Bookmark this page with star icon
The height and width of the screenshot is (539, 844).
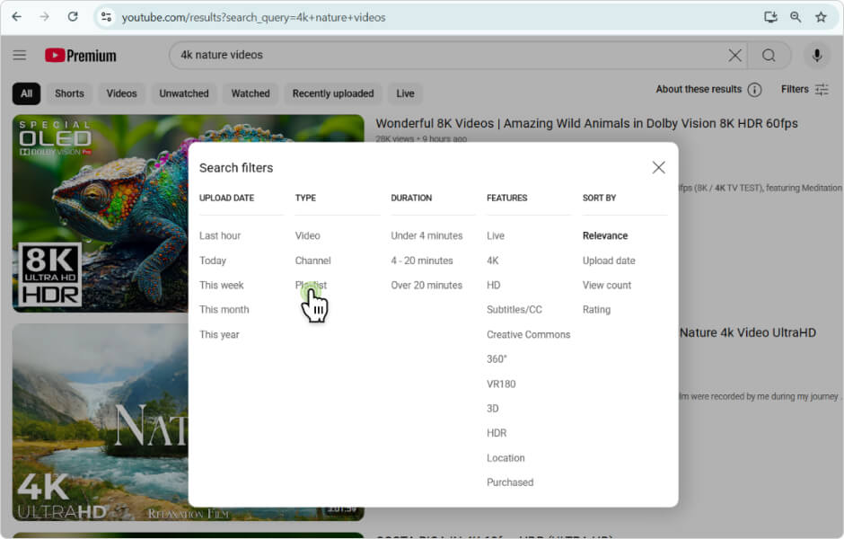tap(820, 17)
